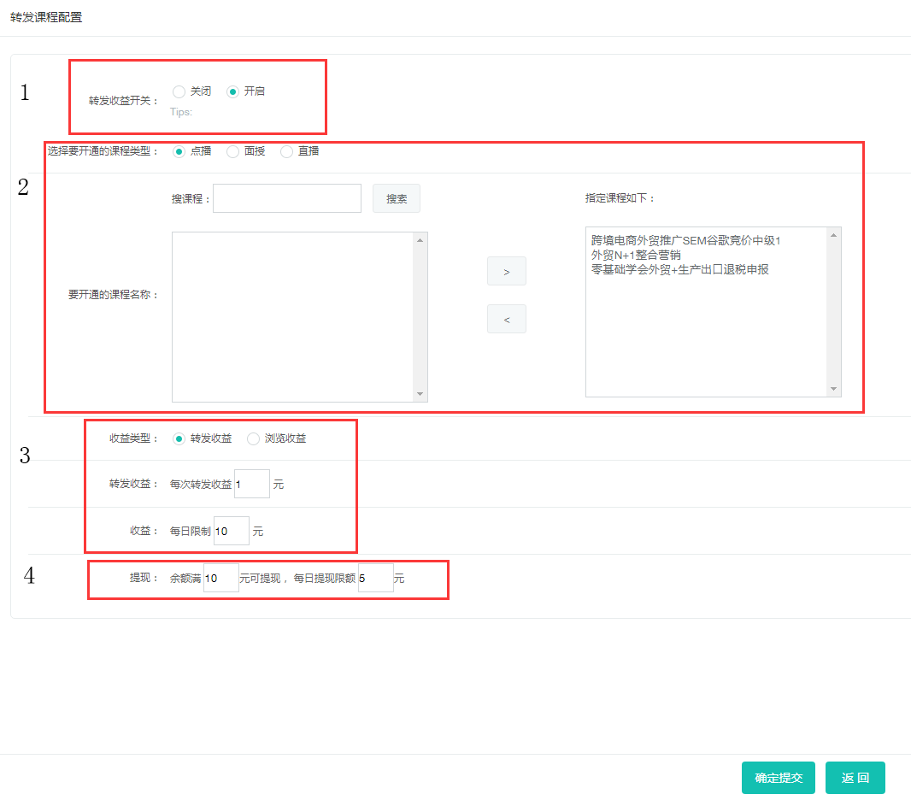
Task: Select course 外贸N+1整合营销 in the list
Action: (636, 255)
